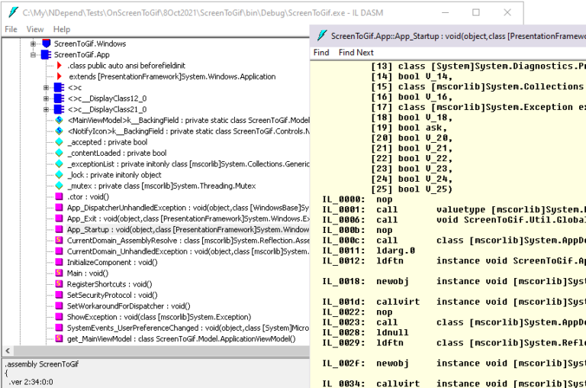Expand the <>c nested class node
Viewport: 586px width, 388px height.
(46, 88)
